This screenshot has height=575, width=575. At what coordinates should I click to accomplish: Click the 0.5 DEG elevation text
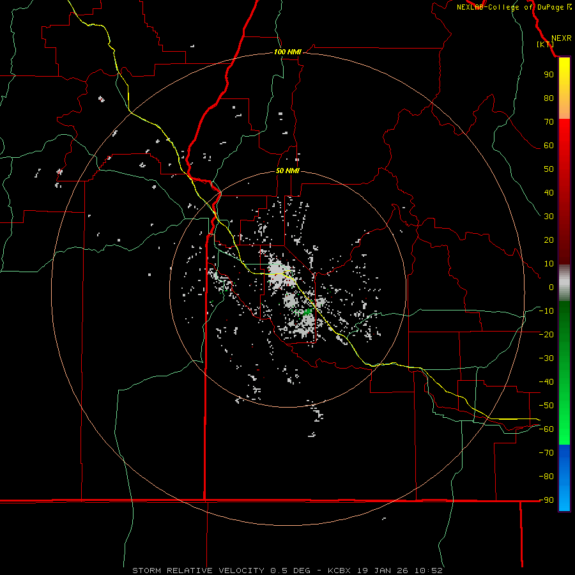tap(290, 571)
